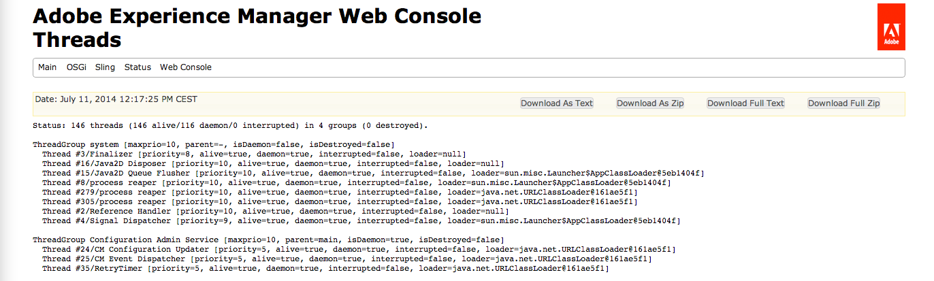Select the ThreadGroup system line
Image resolution: width=934 pixels, height=281 pixels.
click(213, 144)
